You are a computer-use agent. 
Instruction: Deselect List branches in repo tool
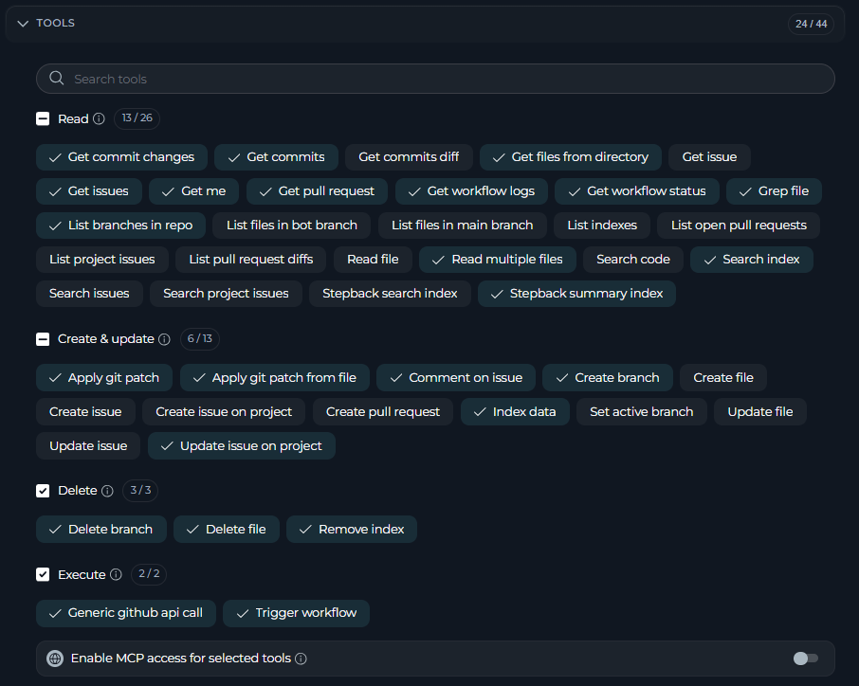[x=121, y=225]
